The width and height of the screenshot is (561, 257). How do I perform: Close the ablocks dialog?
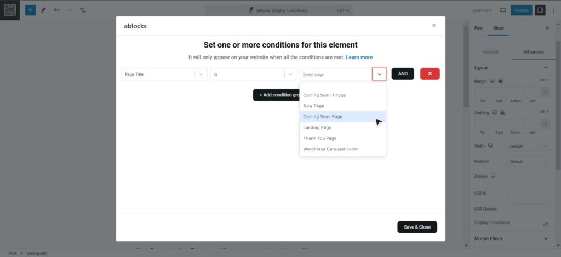[434, 25]
